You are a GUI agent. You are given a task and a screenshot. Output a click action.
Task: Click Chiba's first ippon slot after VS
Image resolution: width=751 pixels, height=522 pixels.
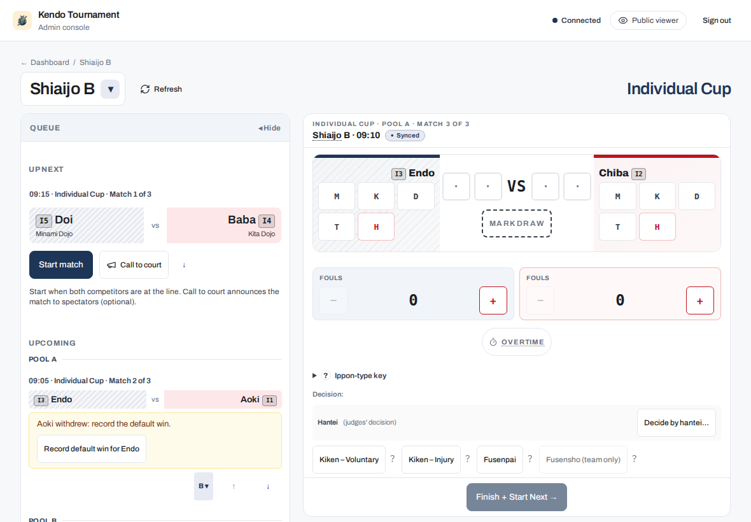tap(545, 187)
